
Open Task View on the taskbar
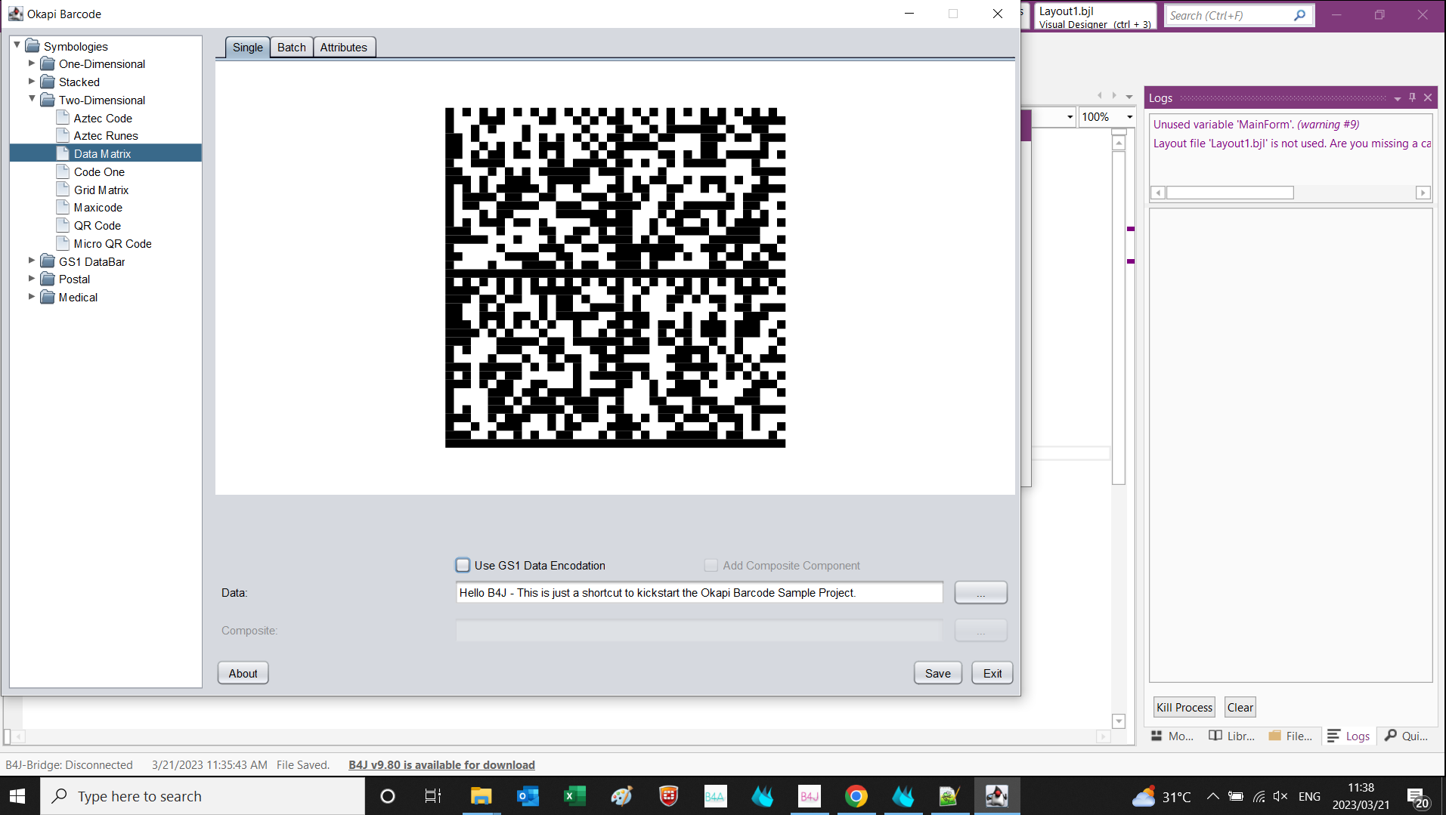[x=433, y=796]
